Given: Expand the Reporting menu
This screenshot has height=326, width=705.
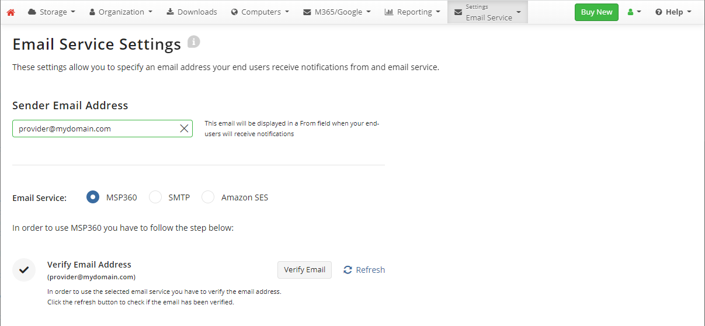Looking at the screenshot, I should point(412,12).
